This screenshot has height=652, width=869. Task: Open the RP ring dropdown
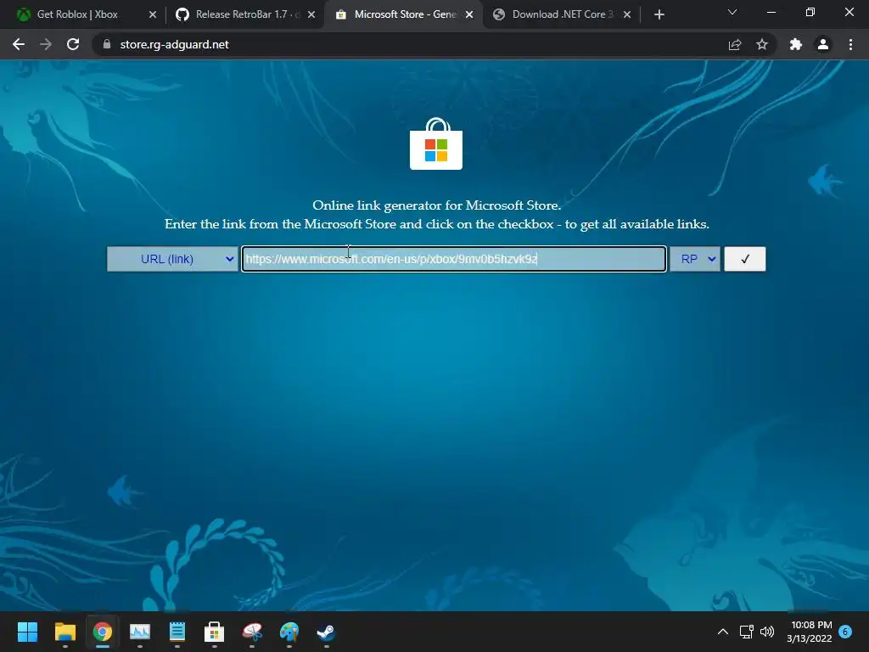[x=695, y=259]
